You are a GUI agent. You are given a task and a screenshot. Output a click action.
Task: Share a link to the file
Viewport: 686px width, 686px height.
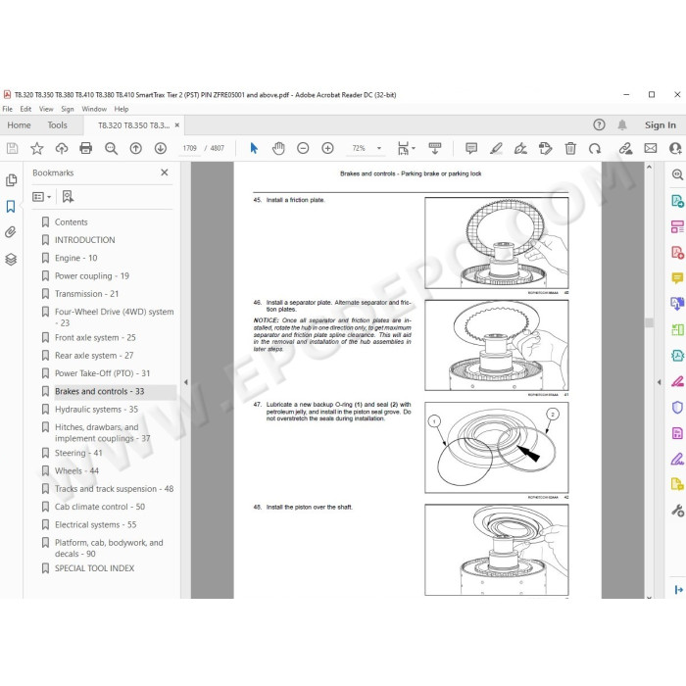tap(625, 148)
